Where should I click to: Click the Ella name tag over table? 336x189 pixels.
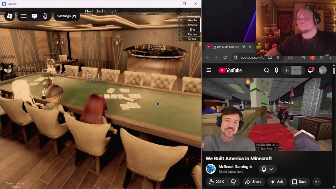(x=96, y=78)
